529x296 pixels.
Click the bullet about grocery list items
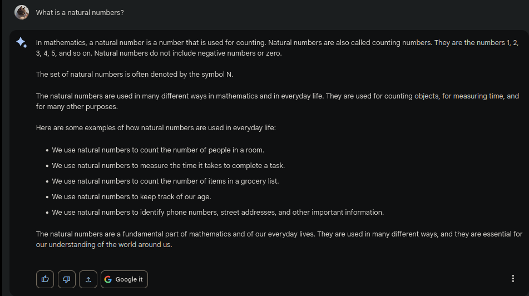[165, 181]
